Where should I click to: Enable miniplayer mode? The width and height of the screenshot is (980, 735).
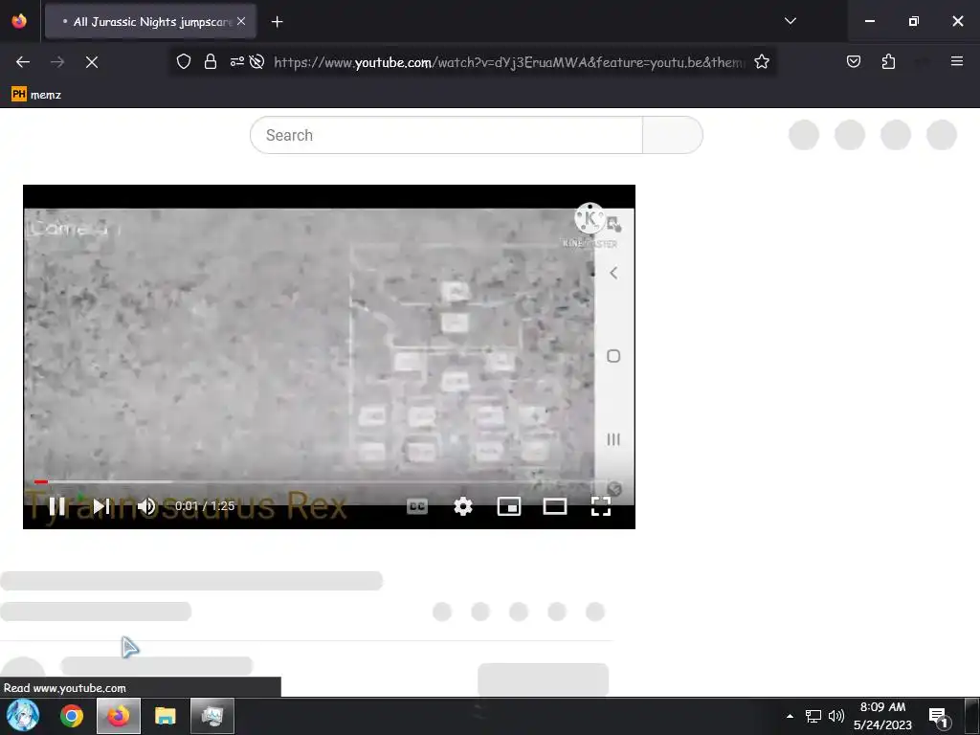[509, 506]
